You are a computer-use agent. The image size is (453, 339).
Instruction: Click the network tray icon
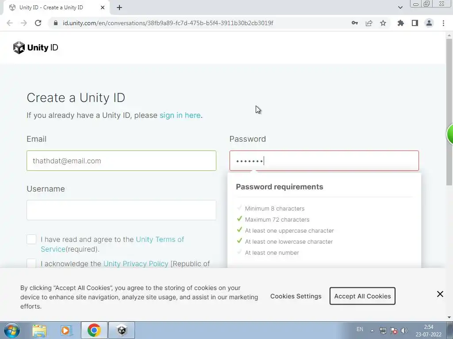point(383,331)
